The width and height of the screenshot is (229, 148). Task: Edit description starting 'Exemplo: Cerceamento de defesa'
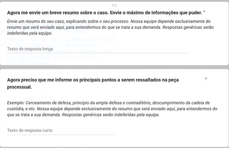click(112, 109)
